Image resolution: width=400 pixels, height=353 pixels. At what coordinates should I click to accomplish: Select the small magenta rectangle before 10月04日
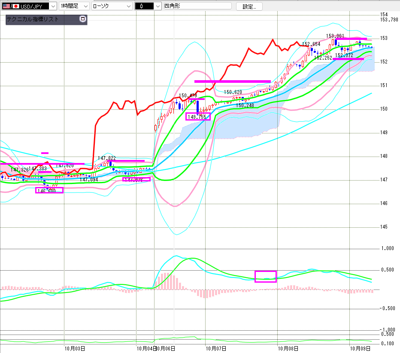pos(136,179)
